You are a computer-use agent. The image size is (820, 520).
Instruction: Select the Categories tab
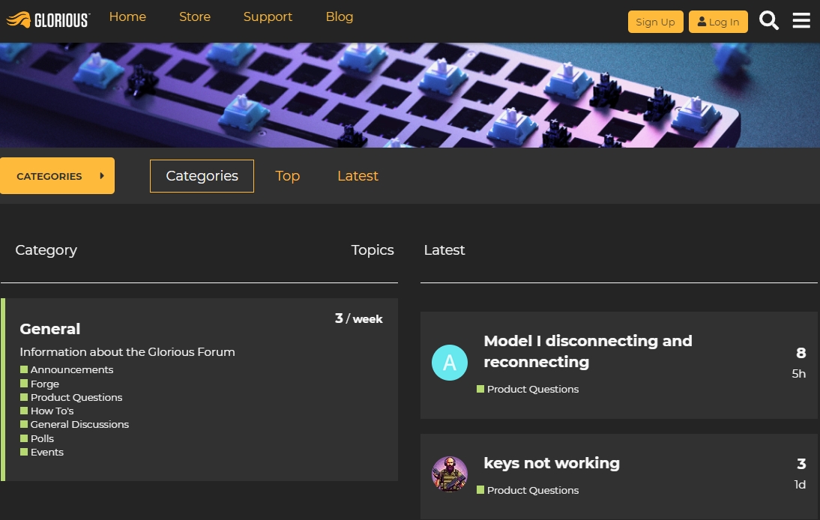pos(202,176)
